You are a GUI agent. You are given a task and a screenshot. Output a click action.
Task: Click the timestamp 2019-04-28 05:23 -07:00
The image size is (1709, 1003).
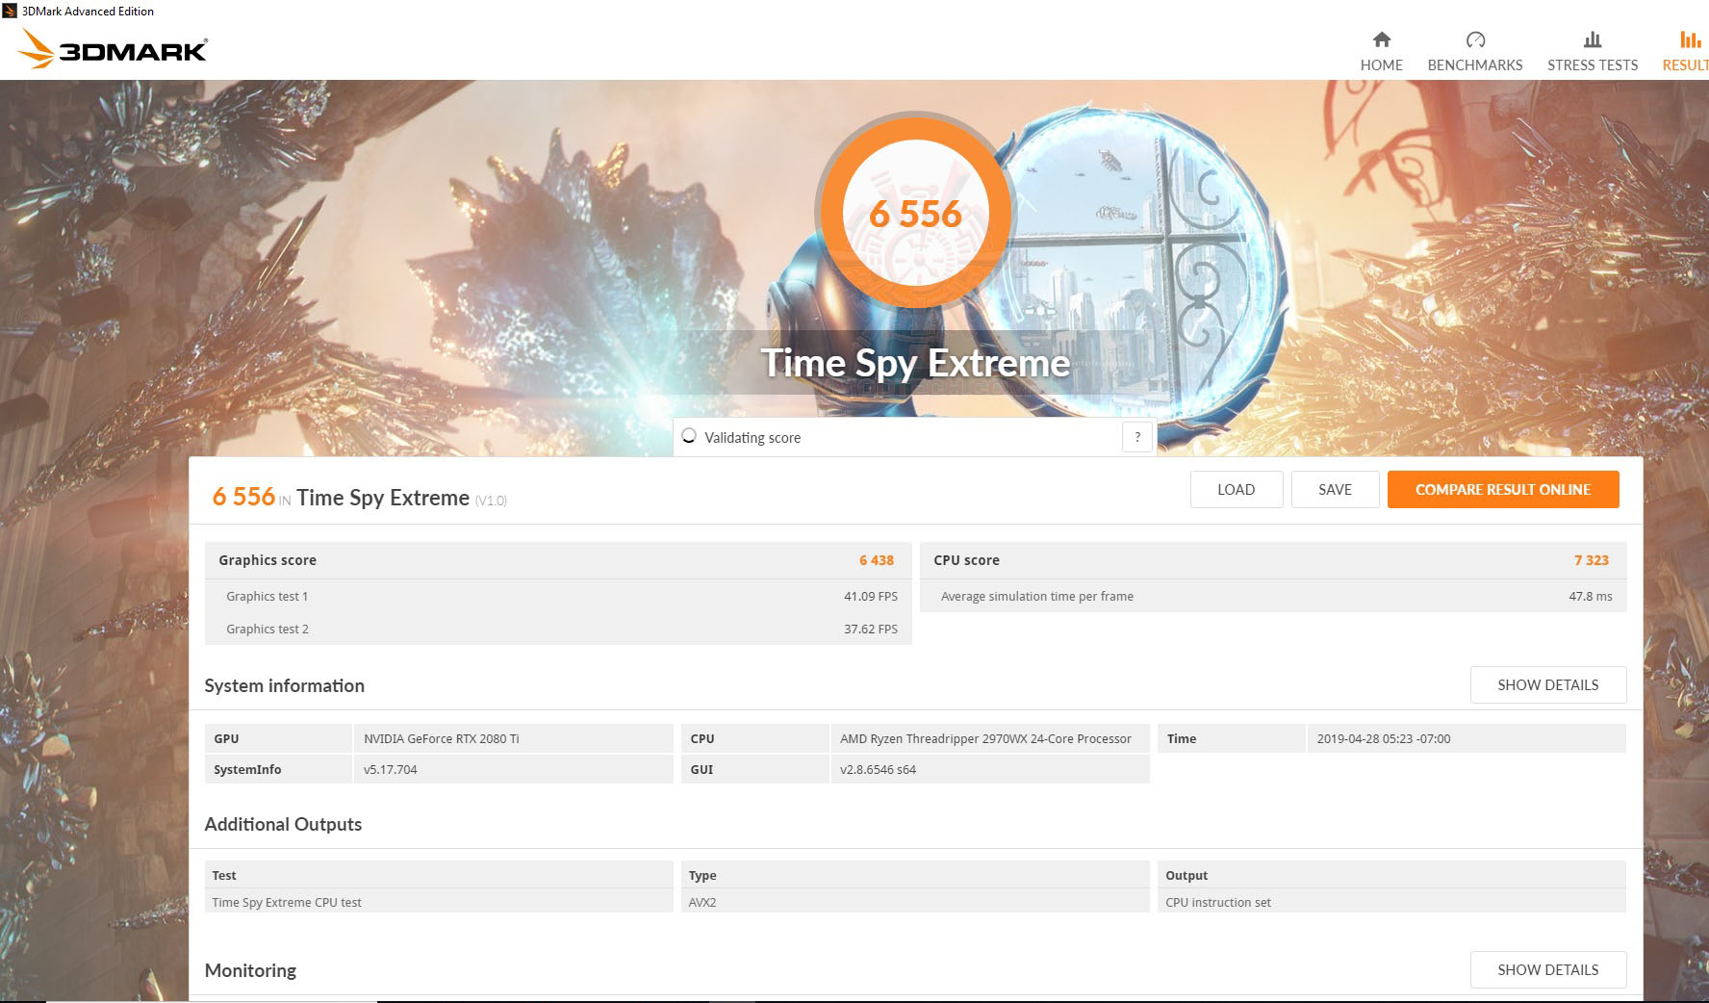[1384, 738]
